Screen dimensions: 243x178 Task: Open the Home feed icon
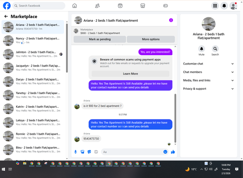[74, 6]
